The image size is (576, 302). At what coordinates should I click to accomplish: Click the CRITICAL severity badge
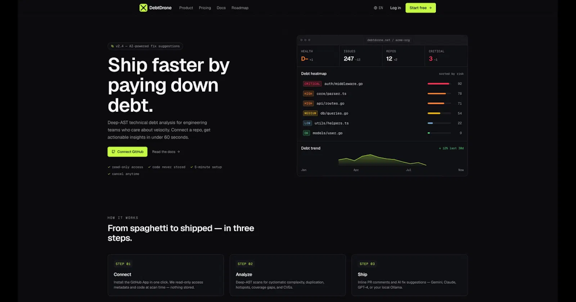312,84
